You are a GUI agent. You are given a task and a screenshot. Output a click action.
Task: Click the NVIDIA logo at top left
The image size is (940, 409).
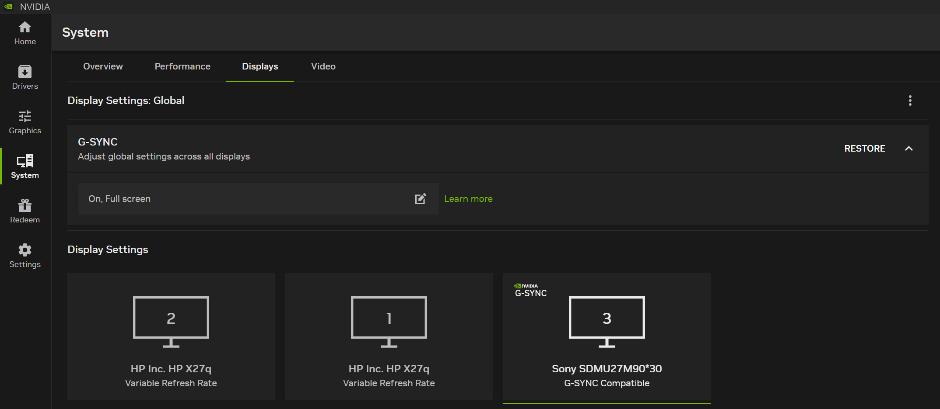pyautogui.click(x=9, y=7)
